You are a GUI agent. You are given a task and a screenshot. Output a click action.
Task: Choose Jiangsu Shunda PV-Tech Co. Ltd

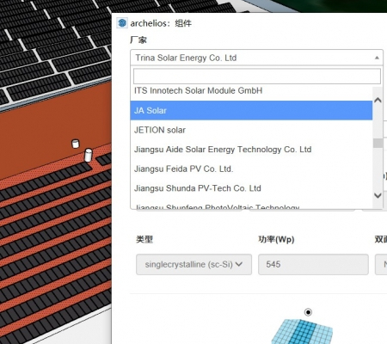251,188
